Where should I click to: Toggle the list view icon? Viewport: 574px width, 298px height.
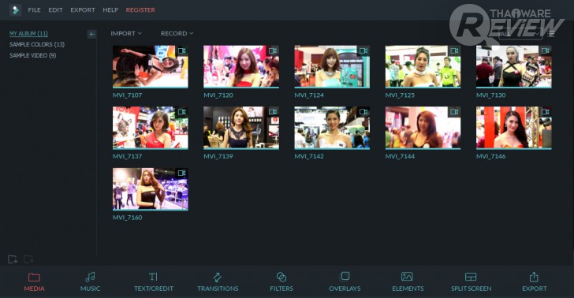click(x=551, y=34)
